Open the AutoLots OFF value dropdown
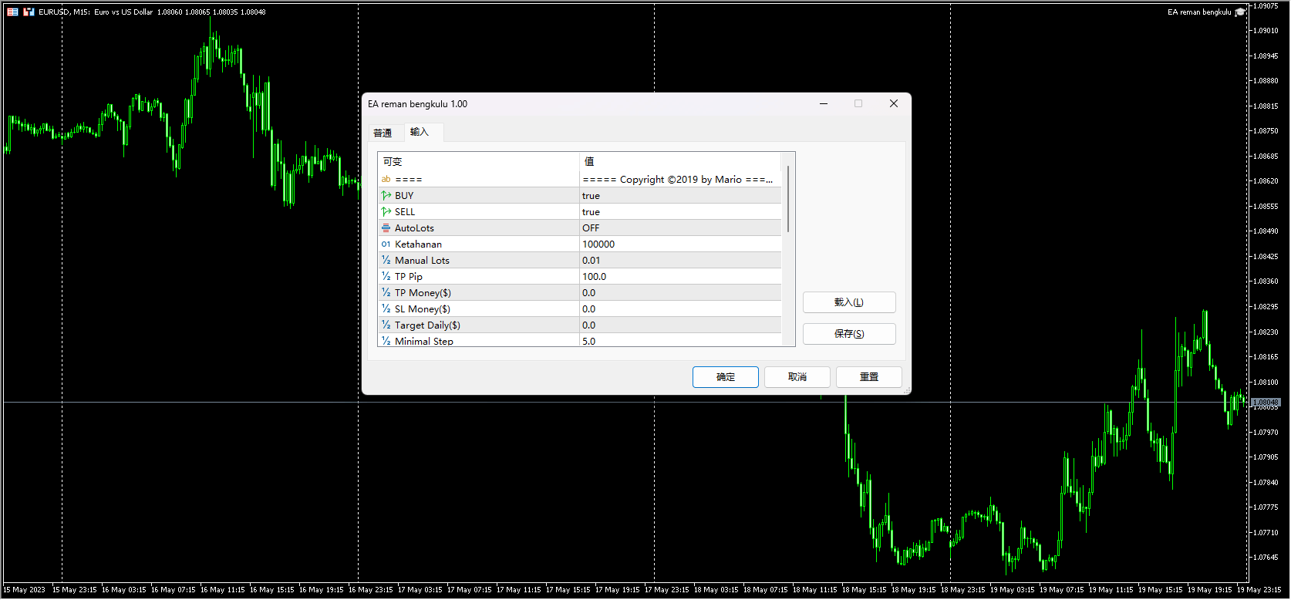This screenshot has height=600, width=1291. coord(679,228)
